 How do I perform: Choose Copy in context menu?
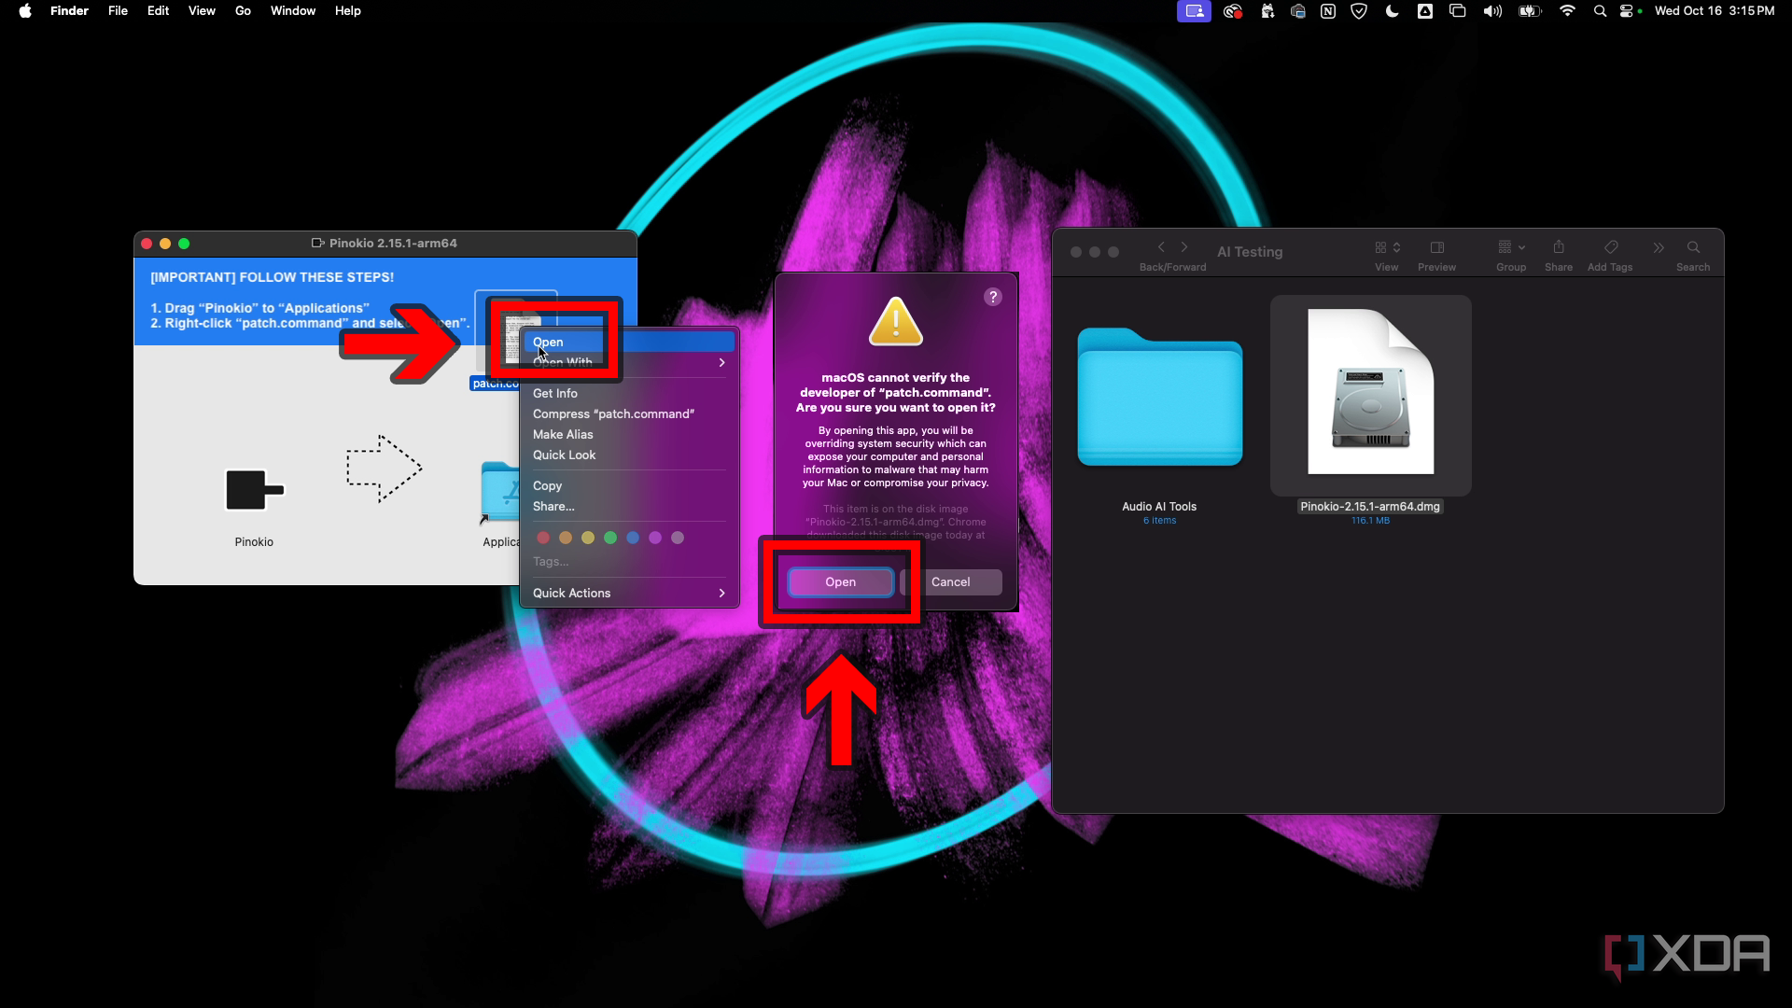629,485
